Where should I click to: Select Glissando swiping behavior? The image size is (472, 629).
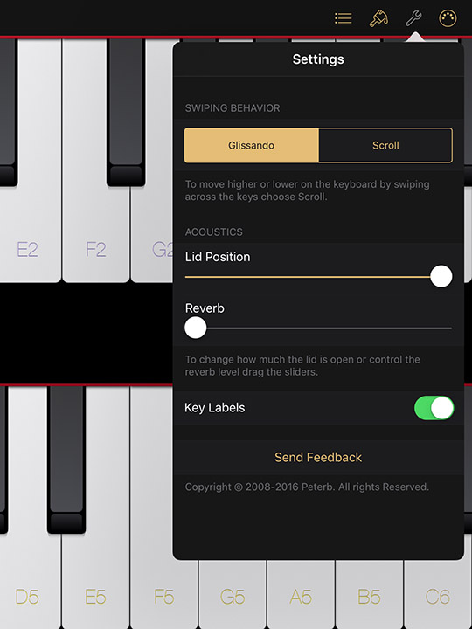[252, 145]
